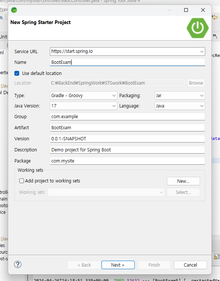The height and width of the screenshot is (281, 220).
Task: Maximize the New Spring Starter Project dialog
Action: pos(186,10)
